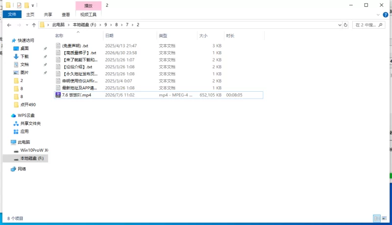Click the mp4 video file icon
The width and height of the screenshot is (392, 225).
click(58, 95)
